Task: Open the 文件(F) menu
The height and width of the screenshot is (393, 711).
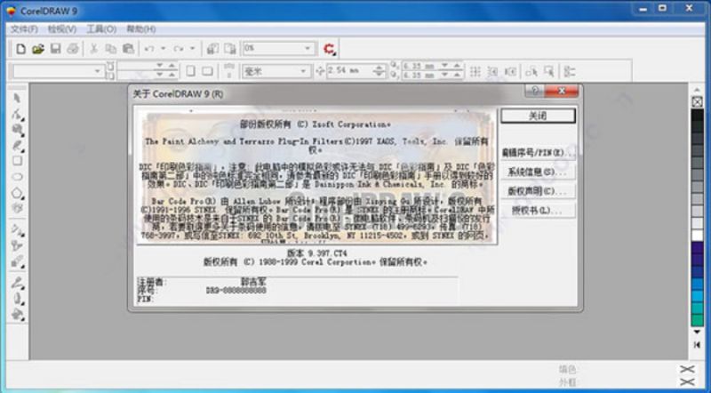Action: tap(25, 29)
